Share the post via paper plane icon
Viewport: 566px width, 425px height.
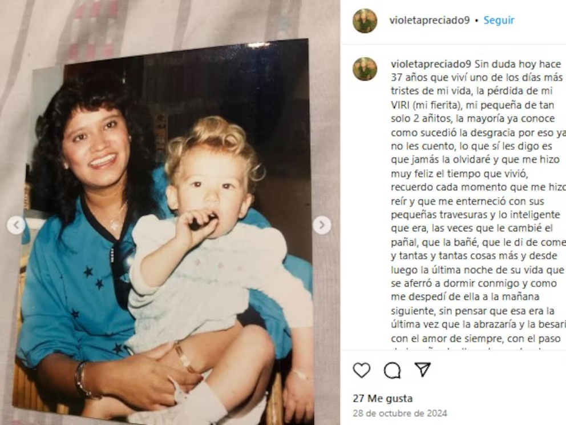click(x=422, y=370)
